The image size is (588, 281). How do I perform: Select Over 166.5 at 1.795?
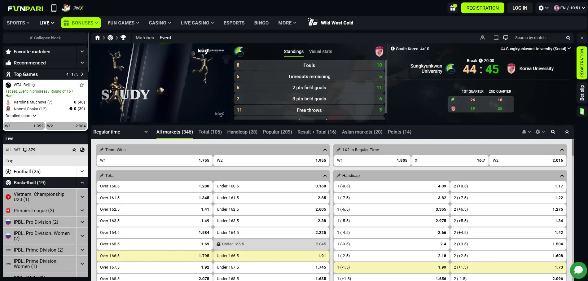tap(154, 256)
